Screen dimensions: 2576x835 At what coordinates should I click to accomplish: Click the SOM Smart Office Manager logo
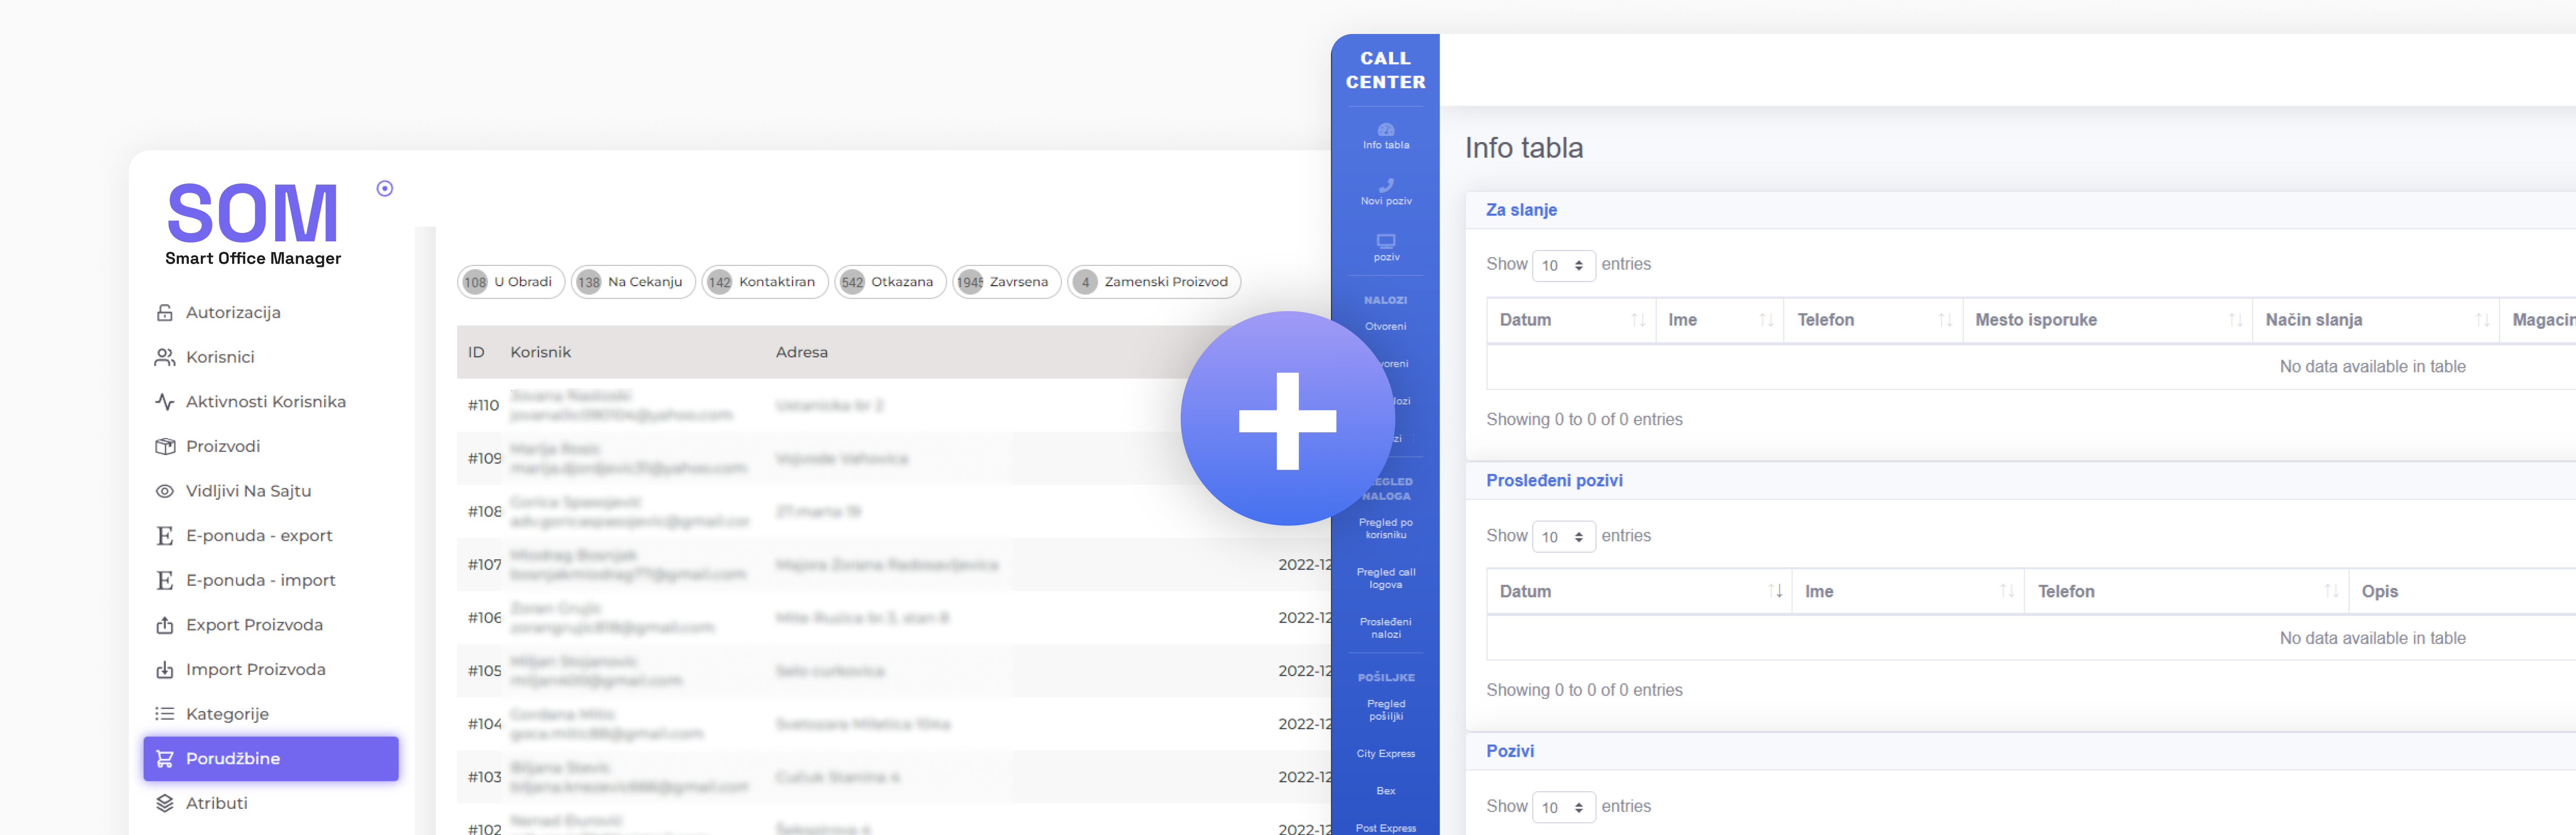click(x=253, y=224)
